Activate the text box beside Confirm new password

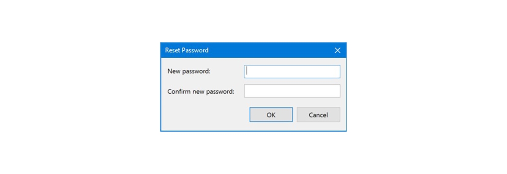292,91
